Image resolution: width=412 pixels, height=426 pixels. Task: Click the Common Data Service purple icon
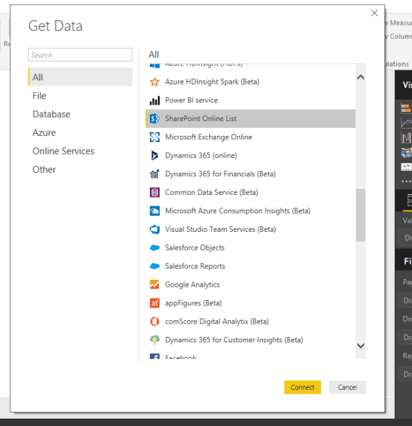pyautogui.click(x=154, y=192)
